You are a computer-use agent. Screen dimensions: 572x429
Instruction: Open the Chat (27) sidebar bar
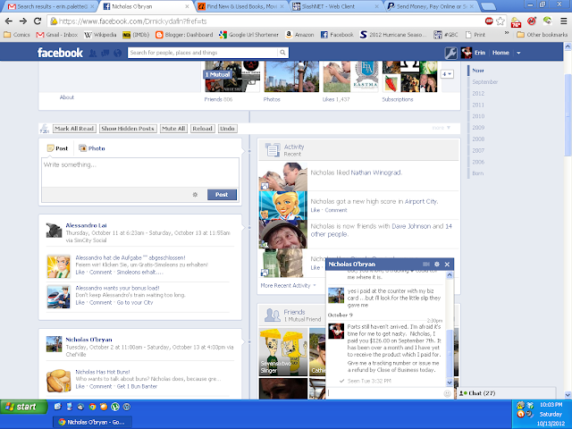[x=507, y=393]
